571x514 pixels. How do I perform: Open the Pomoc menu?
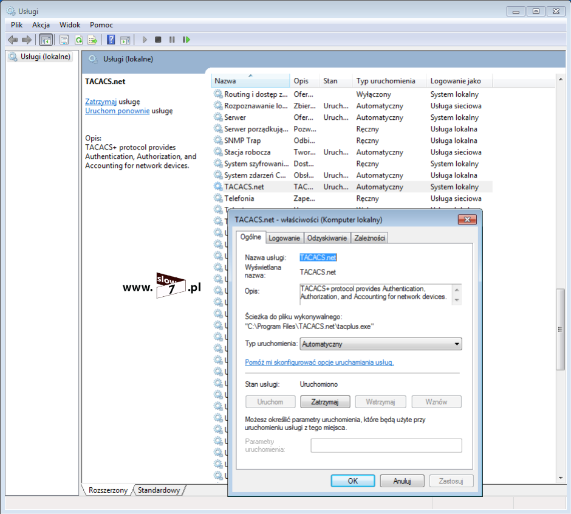[101, 25]
